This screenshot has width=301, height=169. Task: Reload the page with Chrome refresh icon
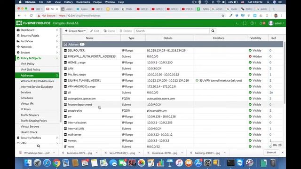point(32,15)
